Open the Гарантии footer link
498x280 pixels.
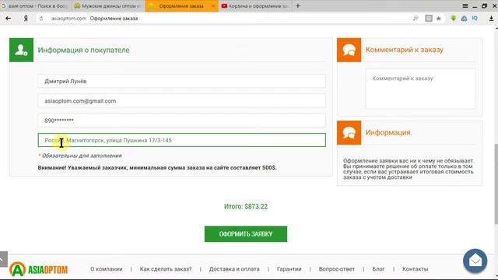[289, 269]
